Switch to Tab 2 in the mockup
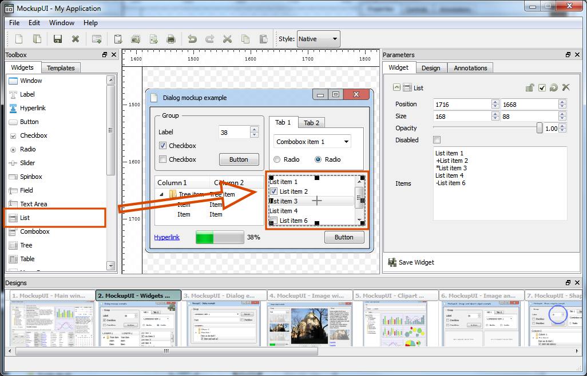The image size is (587, 376). pos(311,123)
